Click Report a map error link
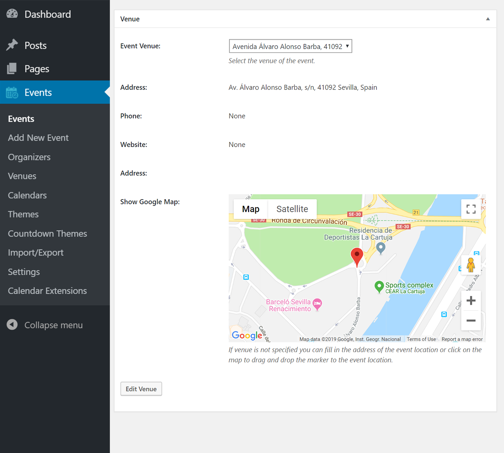Image resolution: width=504 pixels, height=453 pixels. [462, 339]
